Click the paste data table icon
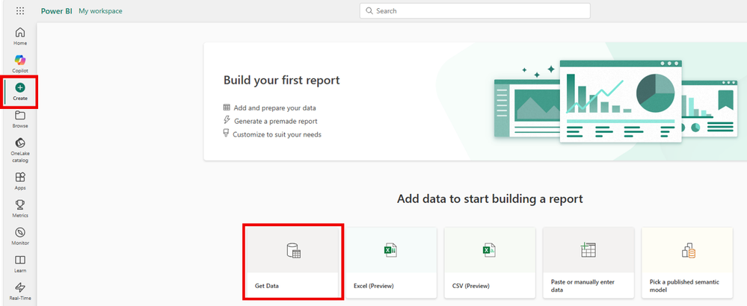The width and height of the screenshot is (747, 306). (x=588, y=250)
